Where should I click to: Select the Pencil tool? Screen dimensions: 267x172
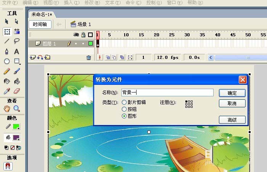[x=7, y=71]
